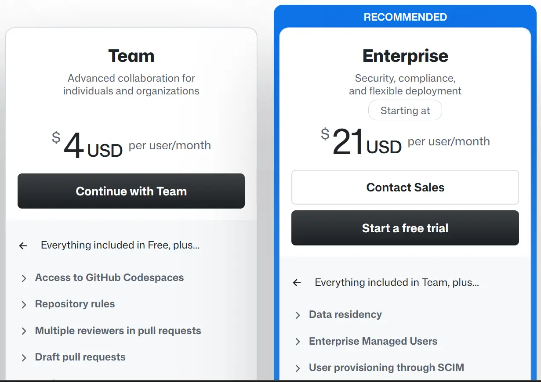Expand the Draft pull requests chevron
This screenshot has height=382, width=541.
(24, 358)
